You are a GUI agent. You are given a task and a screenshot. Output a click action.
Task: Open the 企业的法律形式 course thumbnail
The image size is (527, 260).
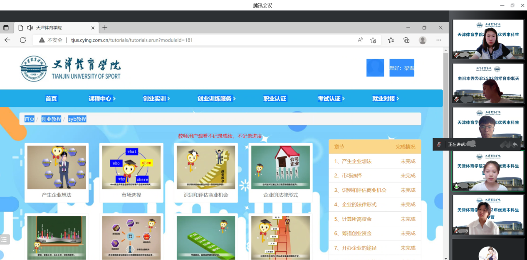pyautogui.click(x=280, y=167)
